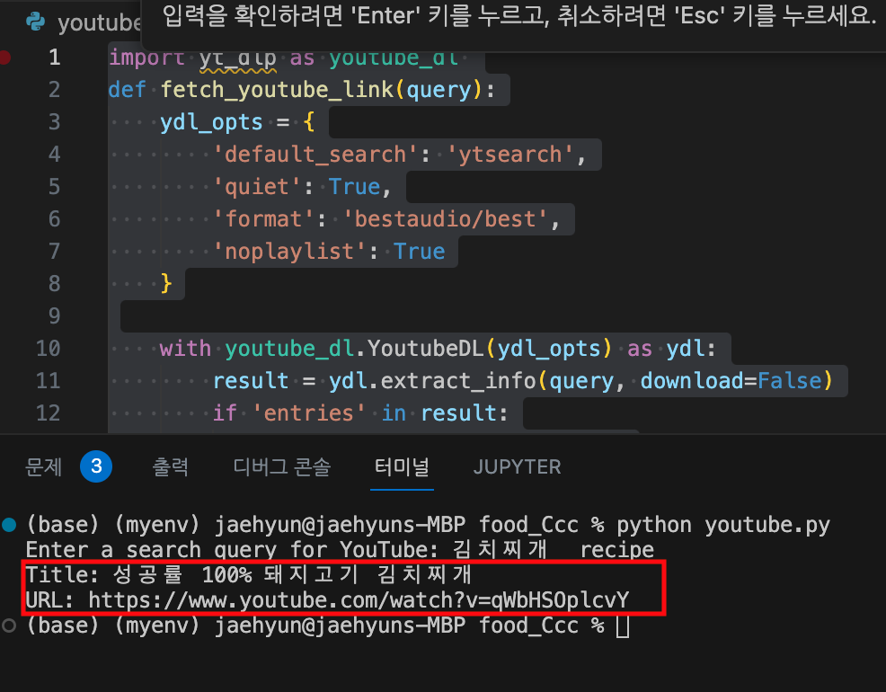The width and height of the screenshot is (886, 692).
Task: Click line number 2 in the gutter
Action: point(54,89)
